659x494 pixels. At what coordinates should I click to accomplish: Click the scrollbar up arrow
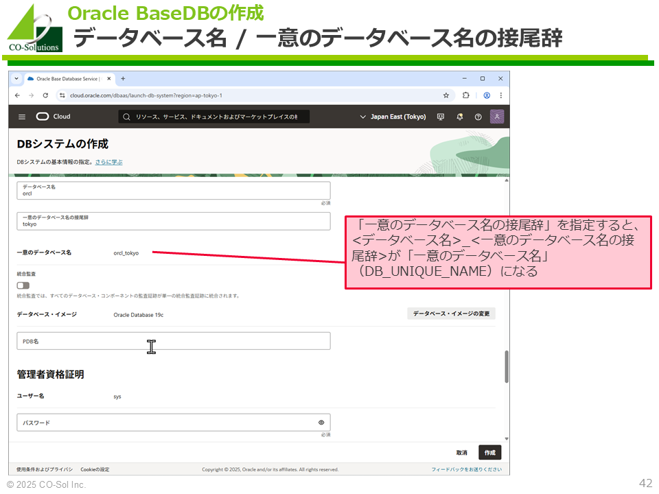pyautogui.click(x=507, y=180)
